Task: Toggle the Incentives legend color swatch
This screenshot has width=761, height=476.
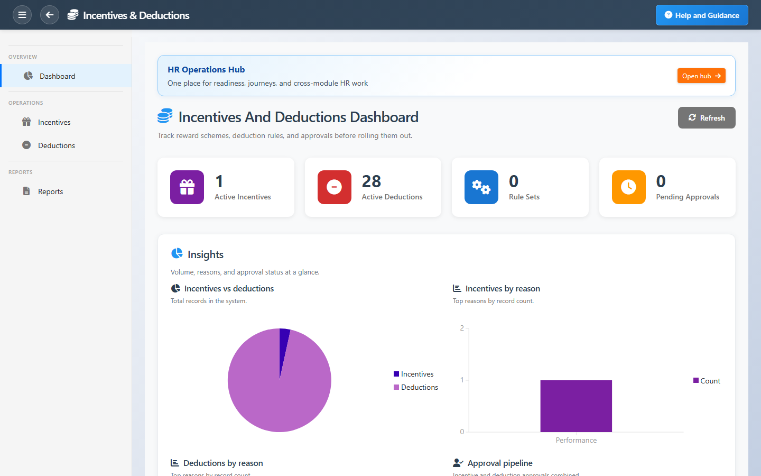Action: pyautogui.click(x=396, y=374)
